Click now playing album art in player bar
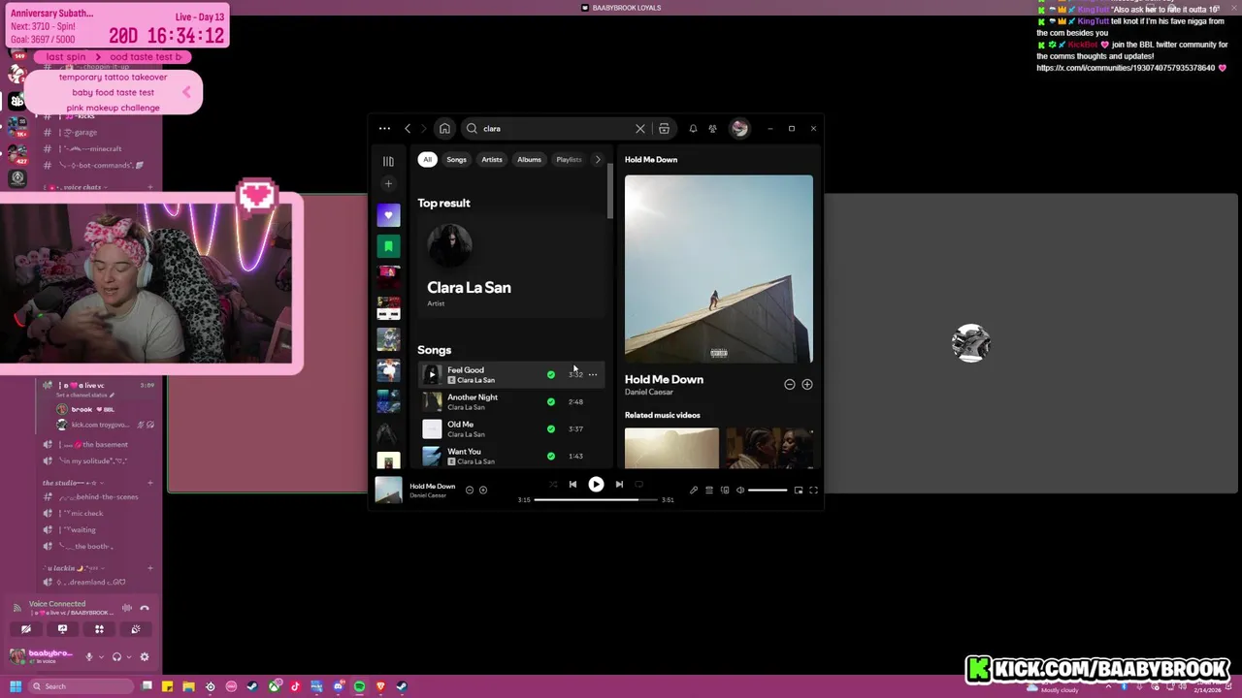The height and width of the screenshot is (698, 1242). click(x=388, y=490)
